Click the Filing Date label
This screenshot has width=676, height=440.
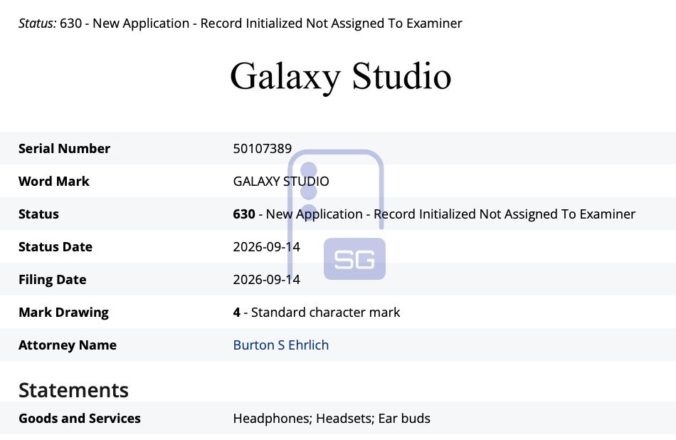point(52,280)
